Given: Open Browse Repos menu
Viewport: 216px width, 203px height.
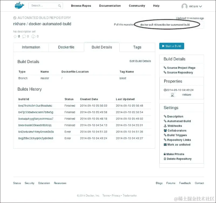Looking at the screenshot, I should (81, 6).
